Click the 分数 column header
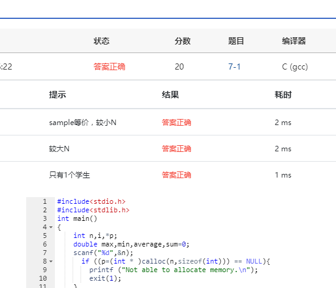The width and height of the screenshot is (336, 288). 182,41
